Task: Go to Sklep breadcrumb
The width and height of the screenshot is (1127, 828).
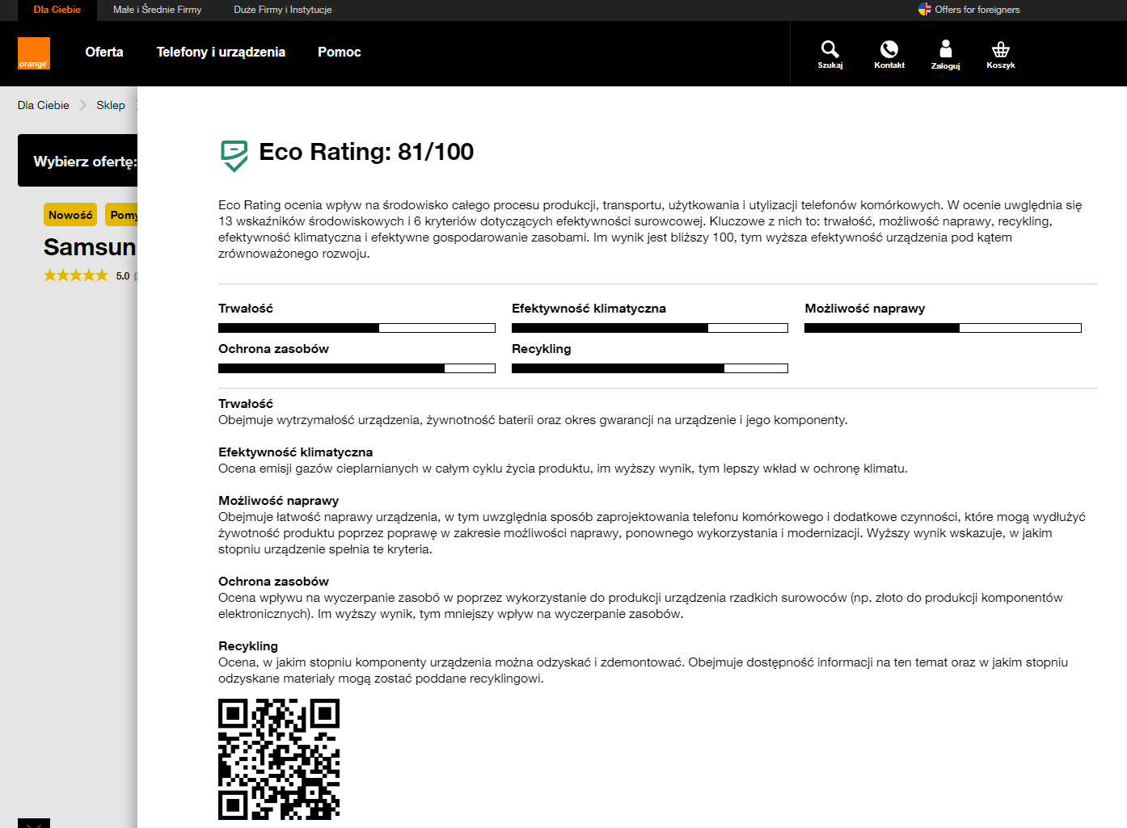Action: [x=111, y=105]
